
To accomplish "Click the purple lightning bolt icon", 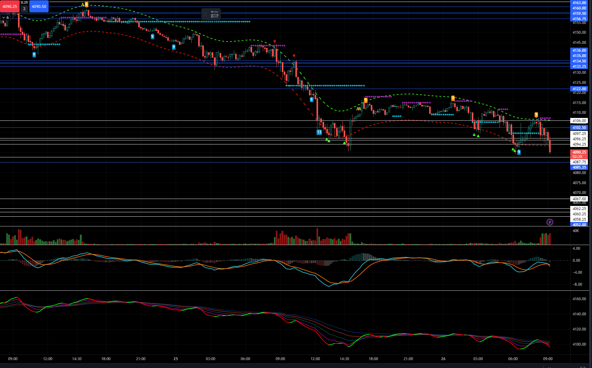I will pyautogui.click(x=550, y=222).
